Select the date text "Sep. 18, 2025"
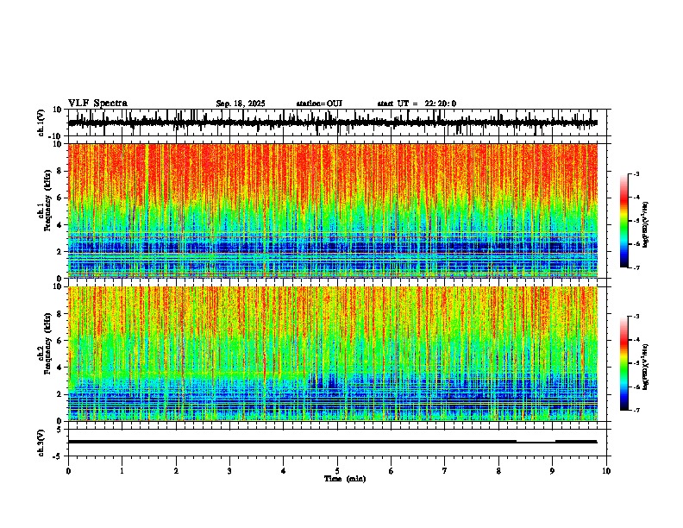 tap(241, 104)
